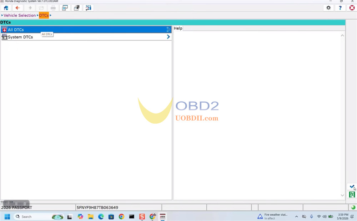Click the arrow after DTCs breadcrumb
The width and height of the screenshot is (357, 221).
(x=50, y=15)
